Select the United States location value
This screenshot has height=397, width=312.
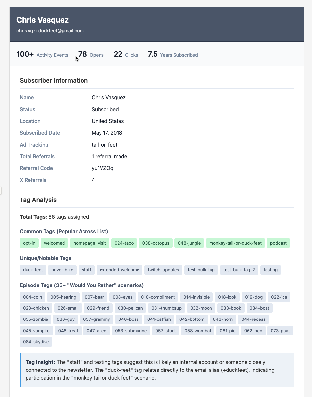pos(108,121)
